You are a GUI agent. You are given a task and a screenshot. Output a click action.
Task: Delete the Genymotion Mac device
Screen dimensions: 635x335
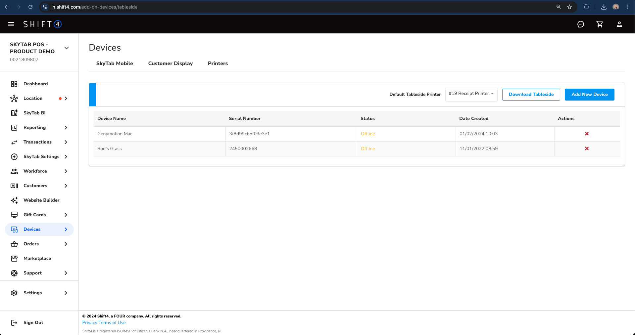(x=587, y=134)
